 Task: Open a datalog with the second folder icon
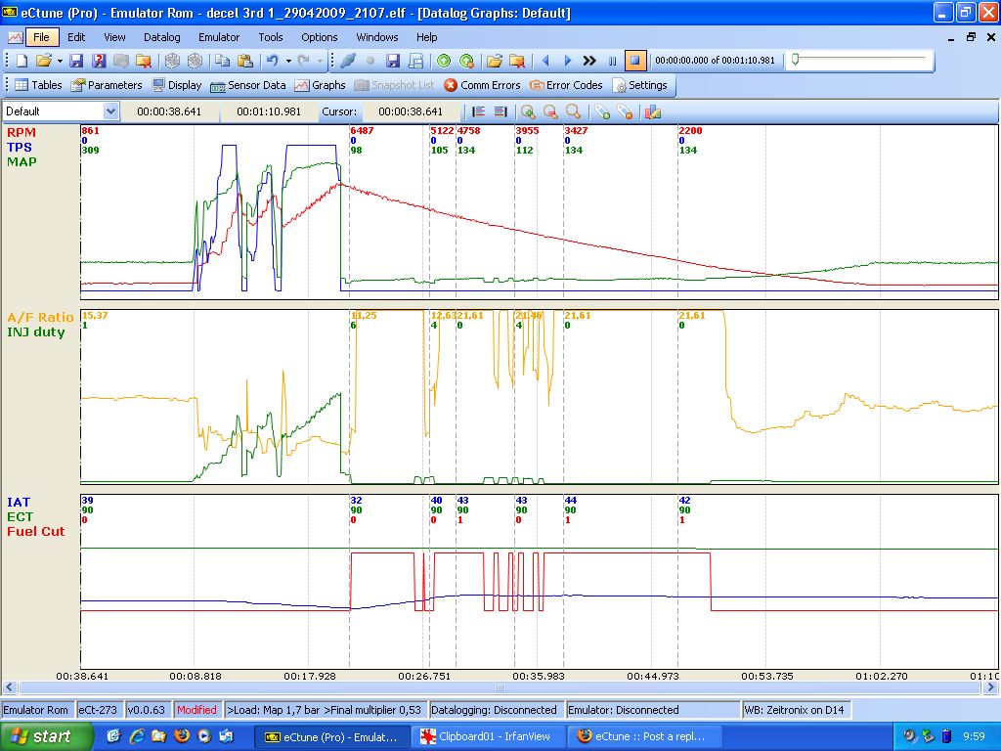(x=494, y=61)
